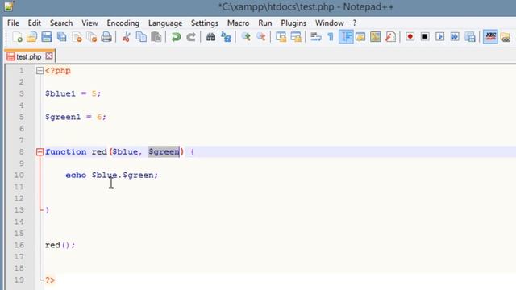Start macro recording with red dot

[410, 37]
